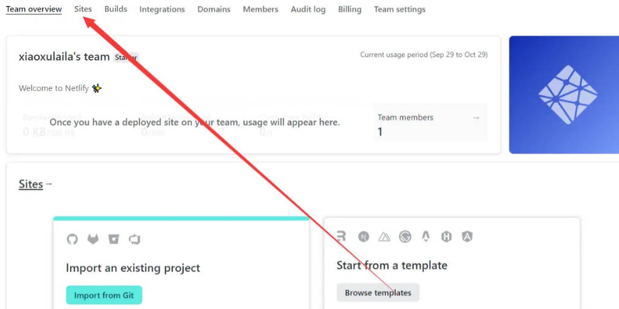View the Audit log tab
This screenshot has width=619, height=309.
point(308,9)
